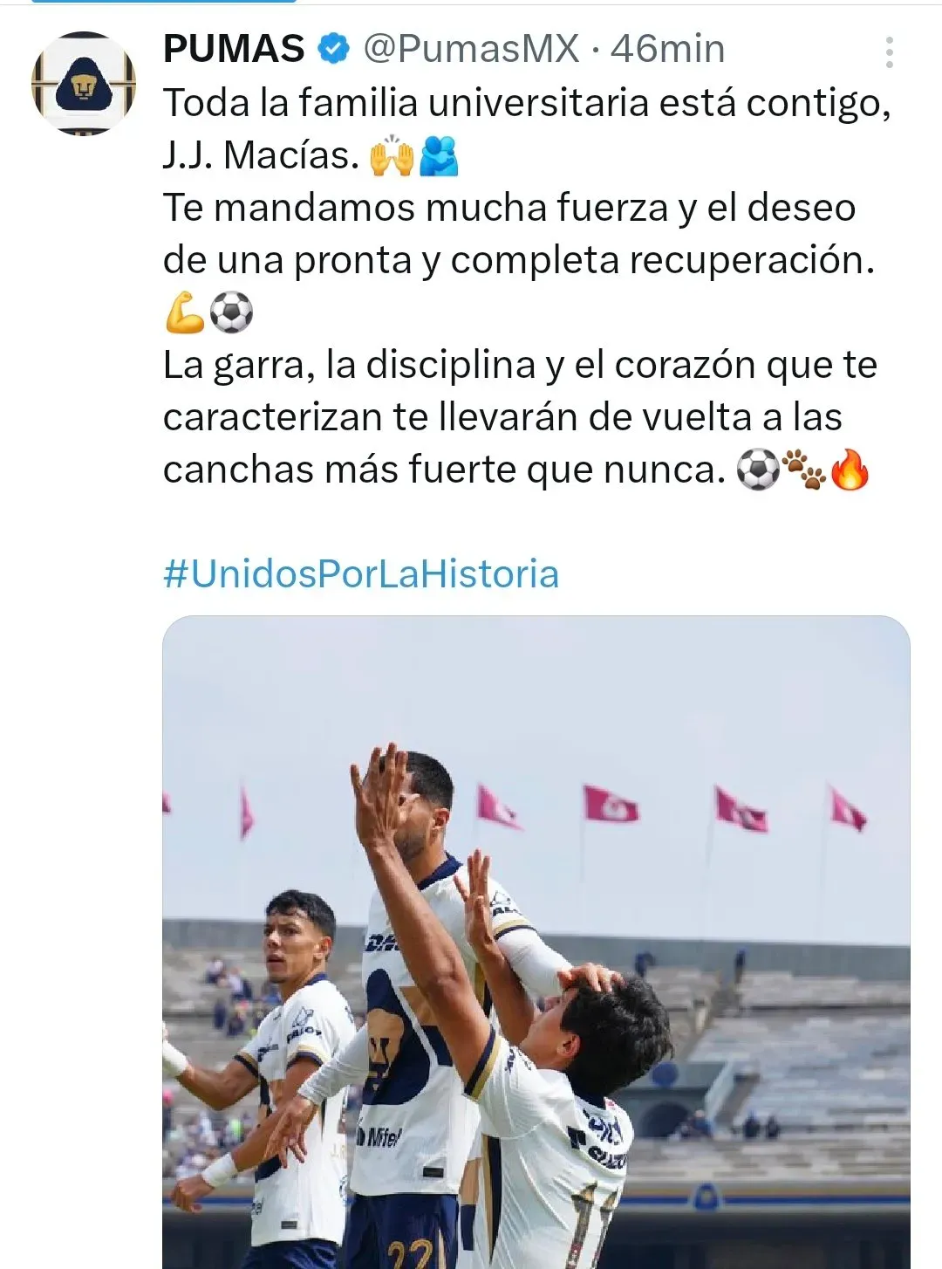Click the blue verified badge

[x=333, y=49]
